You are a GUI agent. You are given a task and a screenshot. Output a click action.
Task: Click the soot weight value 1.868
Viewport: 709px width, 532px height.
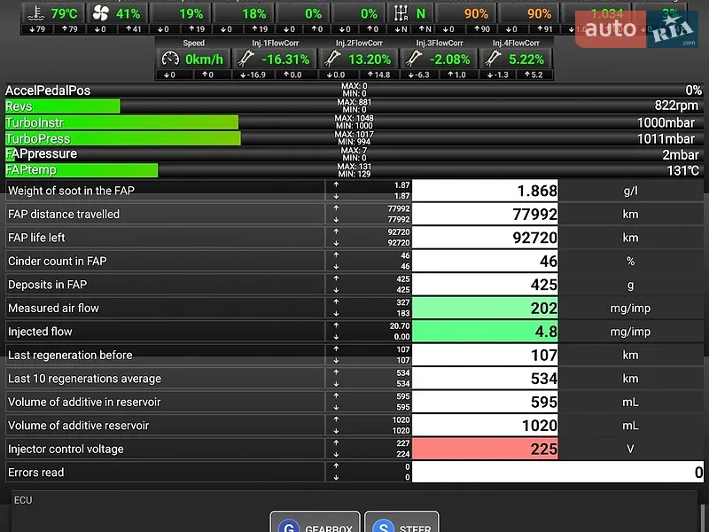point(485,191)
